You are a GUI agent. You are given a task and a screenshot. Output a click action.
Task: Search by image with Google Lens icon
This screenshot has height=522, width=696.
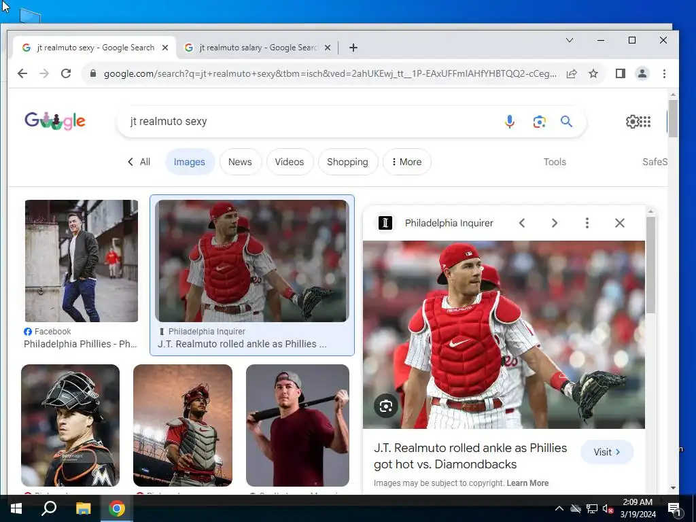539,122
